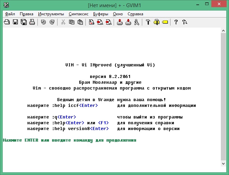Click the scrollbar up arrow
Viewport: 229px width, 175px height.
click(223, 31)
